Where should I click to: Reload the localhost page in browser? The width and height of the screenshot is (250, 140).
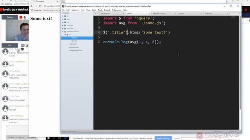tap(40, 6)
